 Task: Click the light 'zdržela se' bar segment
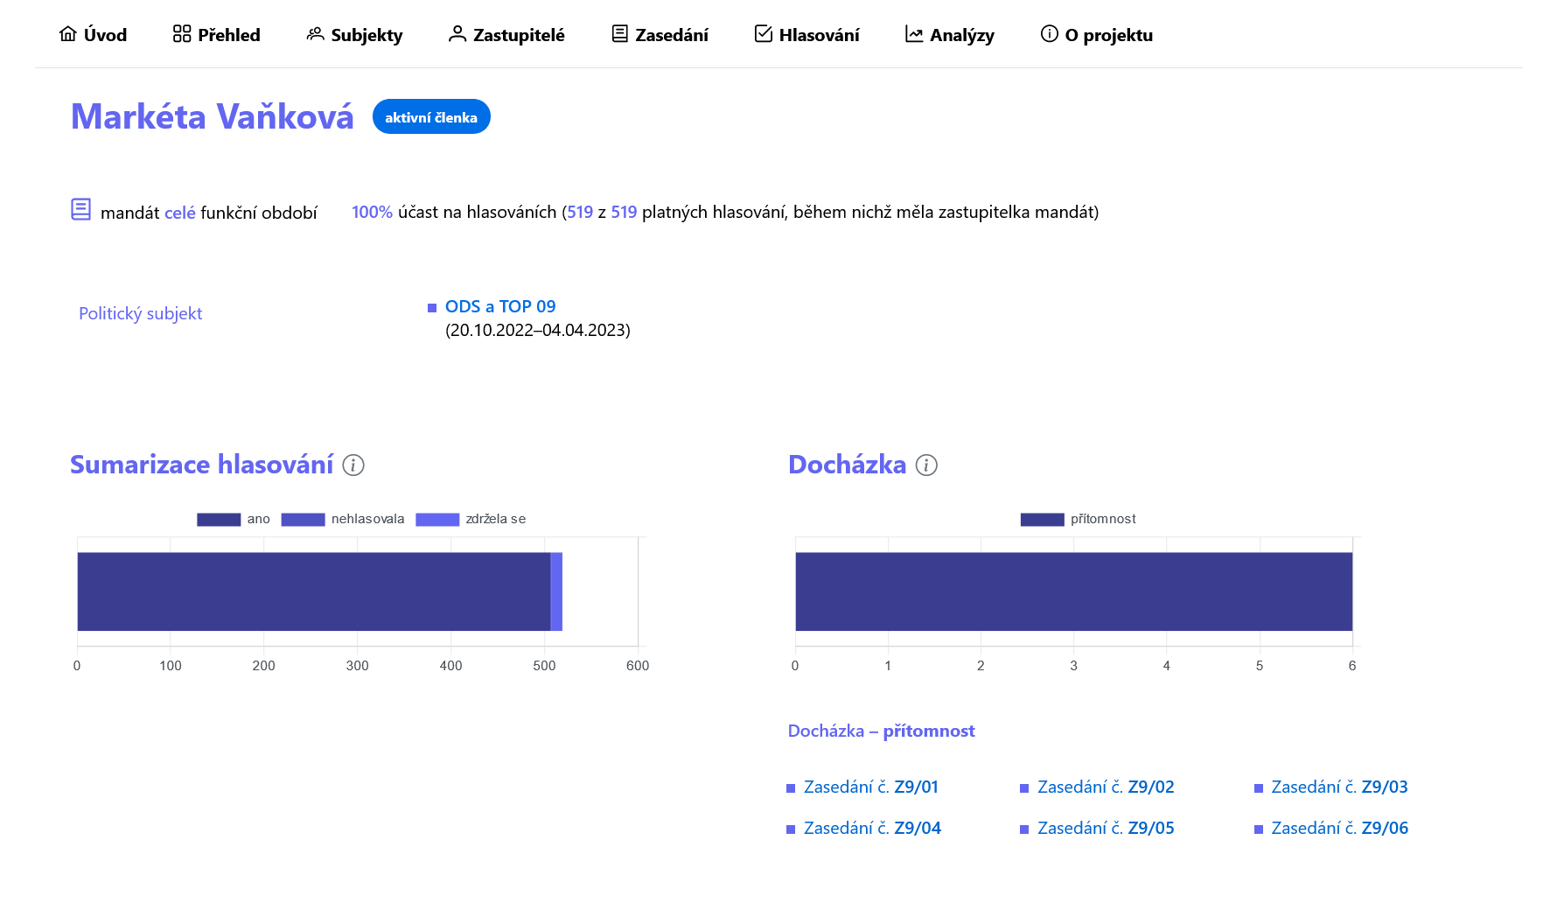coord(556,591)
